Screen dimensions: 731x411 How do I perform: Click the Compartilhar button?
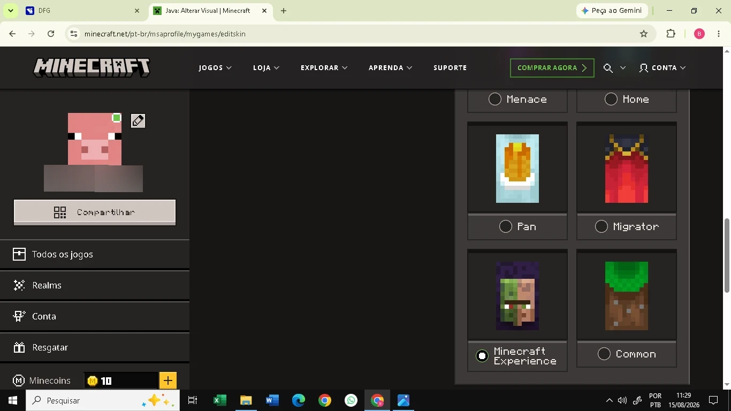pyautogui.click(x=95, y=212)
